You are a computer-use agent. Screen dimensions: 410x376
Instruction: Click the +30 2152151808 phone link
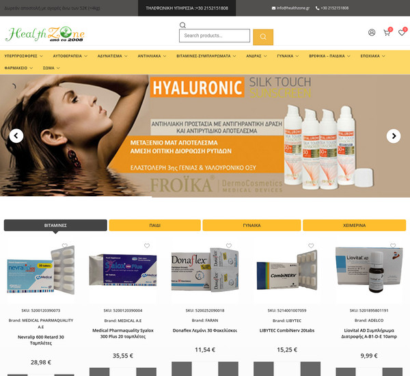(x=334, y=8)
